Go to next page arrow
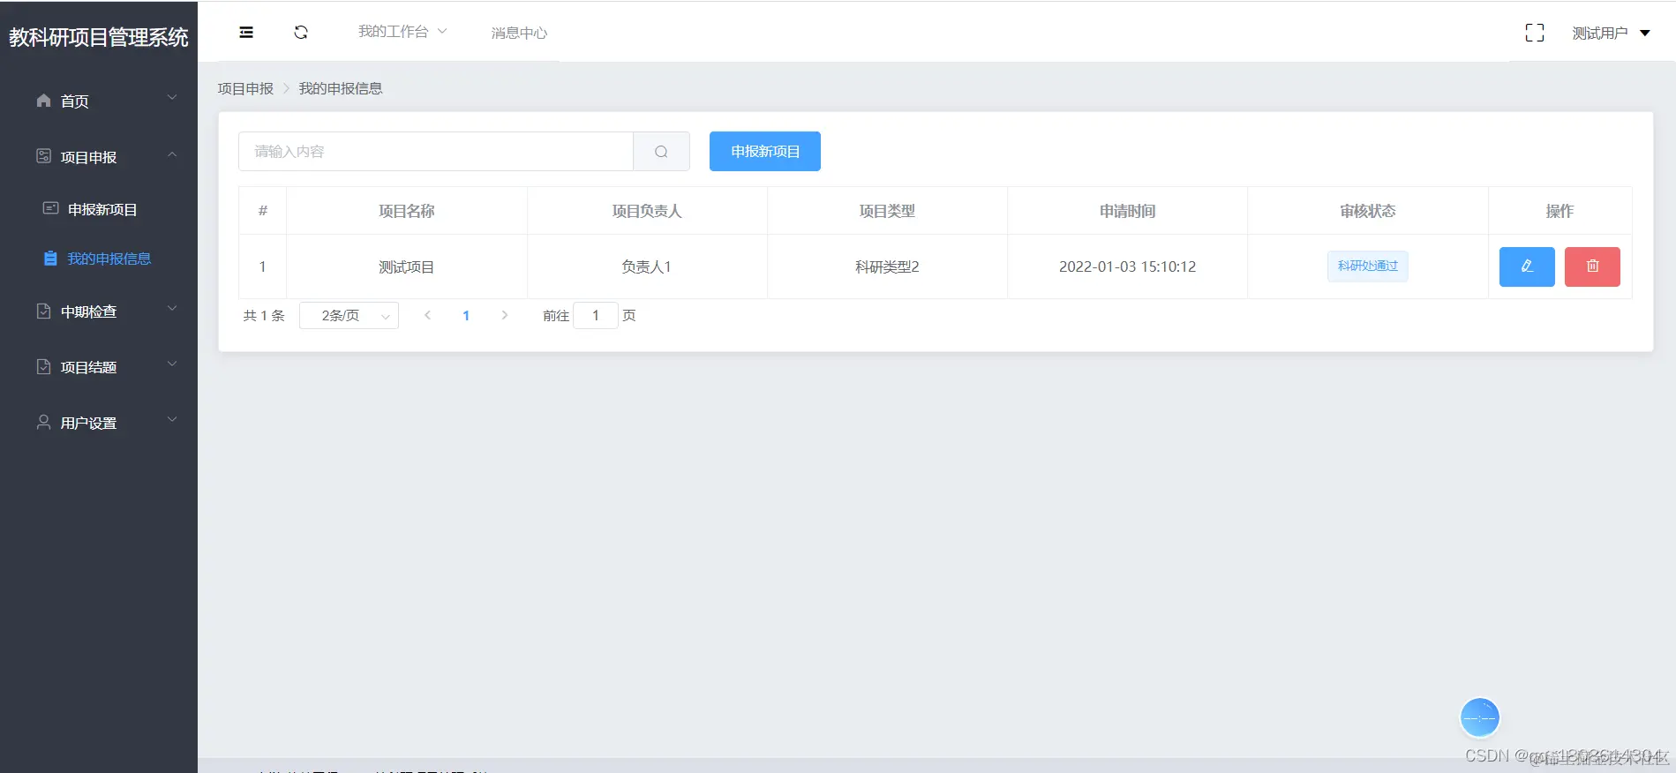 [505, 315]
